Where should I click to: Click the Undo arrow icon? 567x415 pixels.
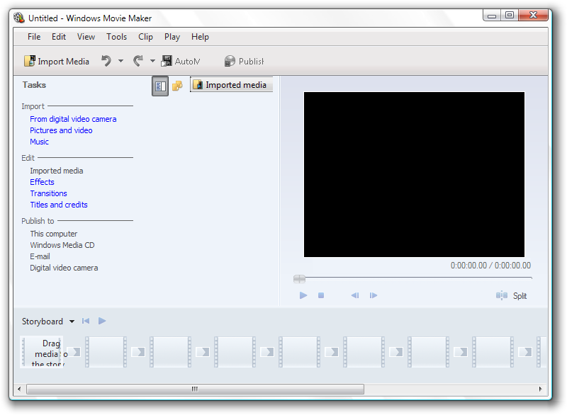point(106,62)
